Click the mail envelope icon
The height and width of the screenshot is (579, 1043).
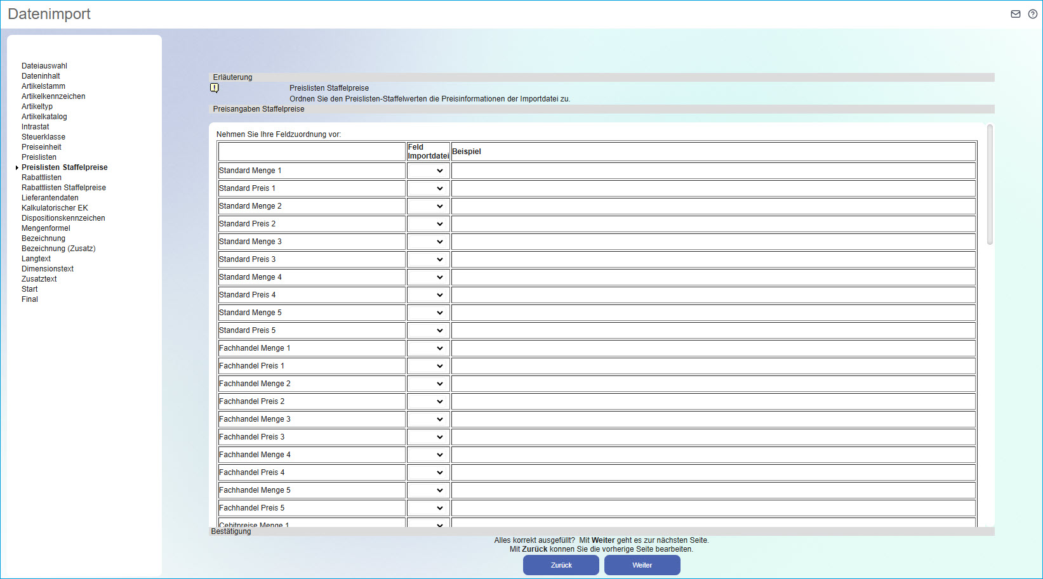1016,14
